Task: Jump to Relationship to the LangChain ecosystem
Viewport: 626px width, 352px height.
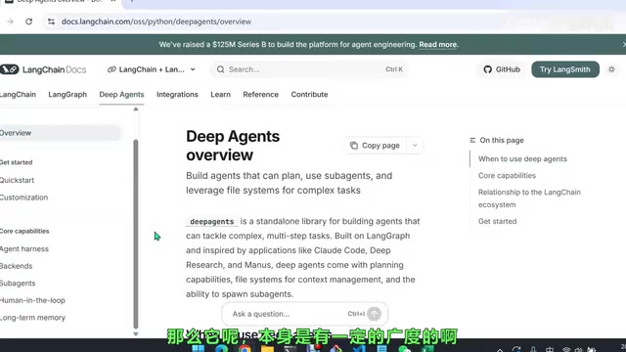Action: tap(529, 198)
